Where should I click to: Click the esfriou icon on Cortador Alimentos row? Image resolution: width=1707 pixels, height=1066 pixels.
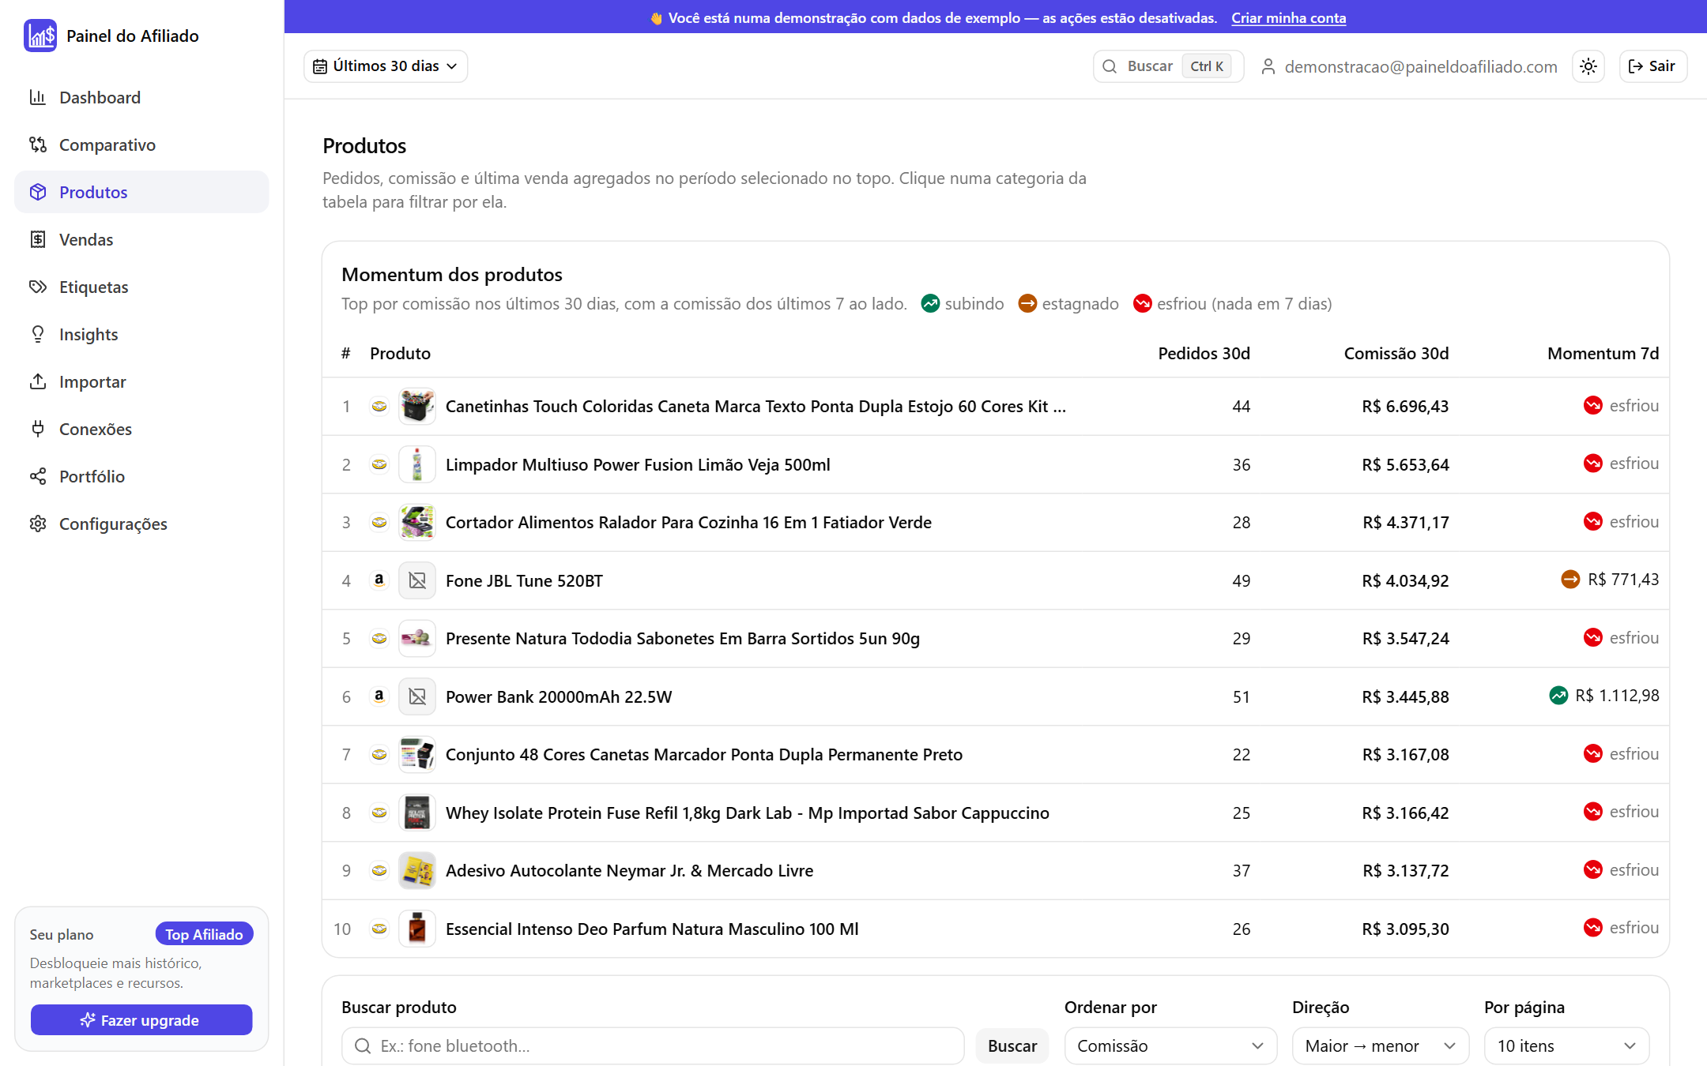click(x=1592, y=521)
